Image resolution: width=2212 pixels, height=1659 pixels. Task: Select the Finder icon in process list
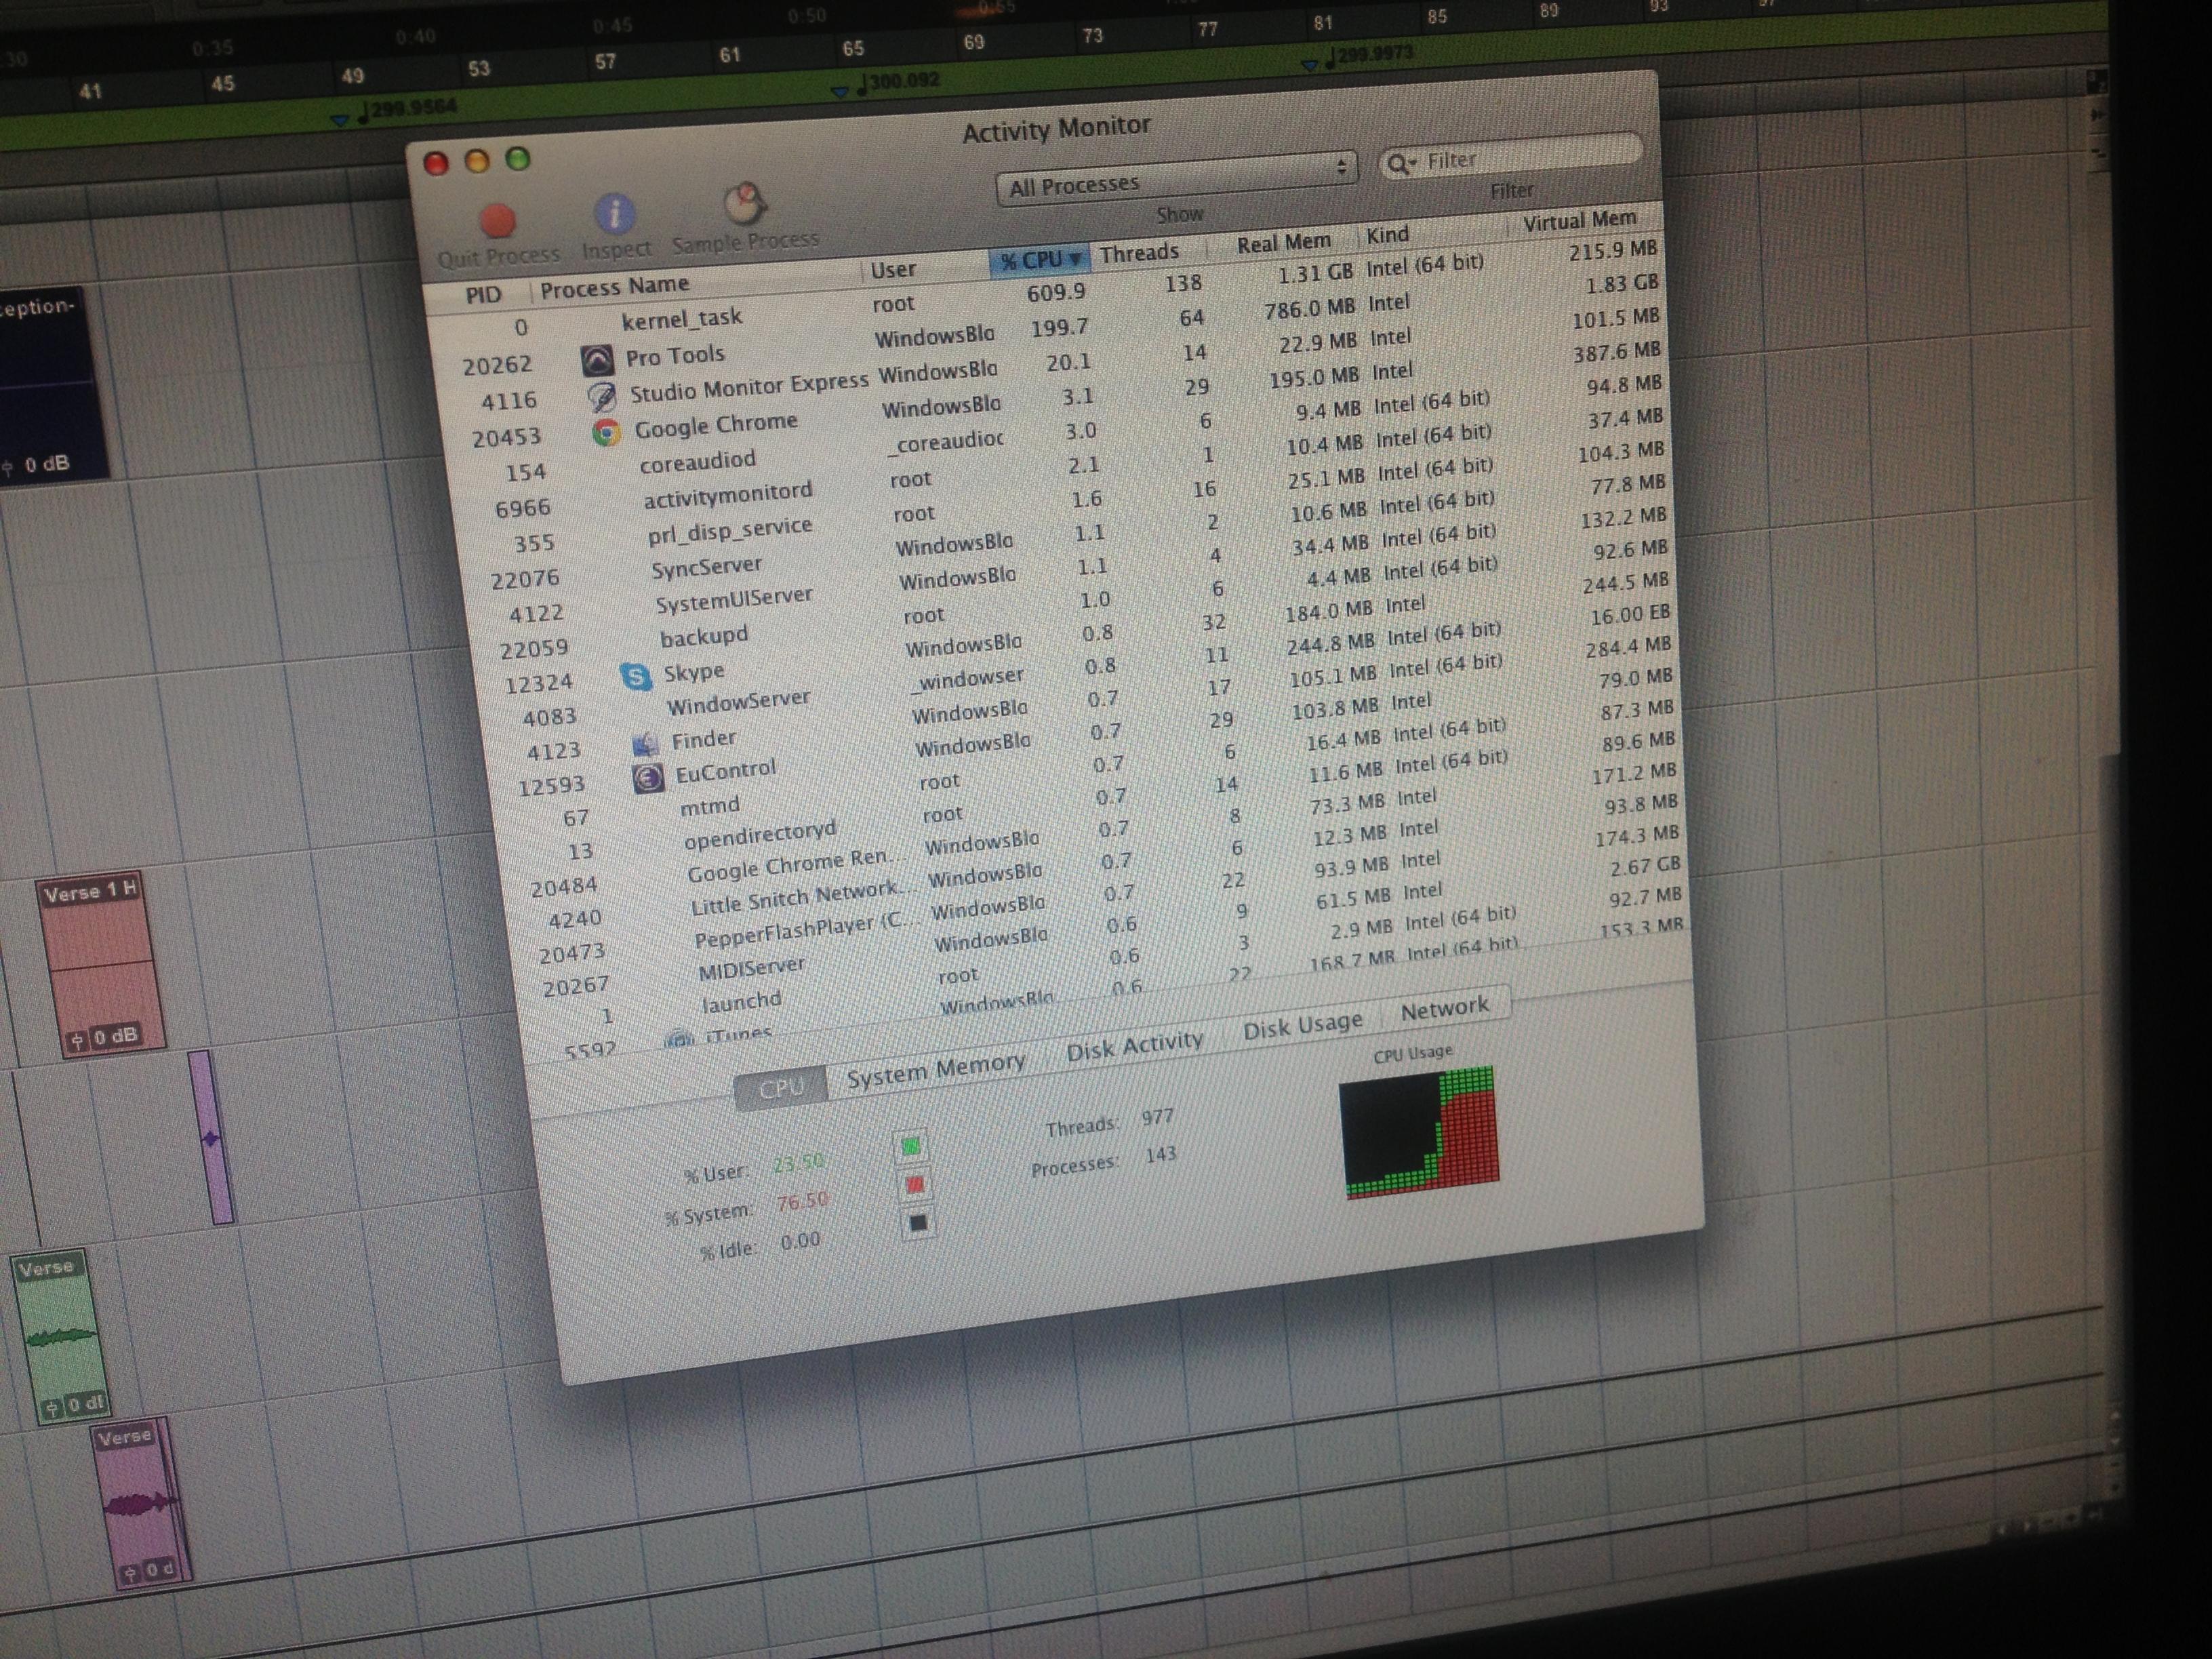[x=645, y=744]
